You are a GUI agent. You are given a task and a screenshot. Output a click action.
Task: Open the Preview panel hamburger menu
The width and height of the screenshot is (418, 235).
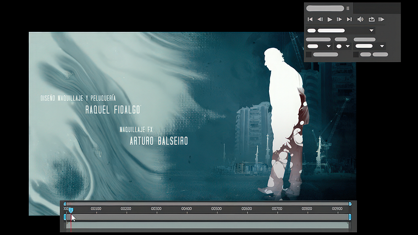pos(348,8)
